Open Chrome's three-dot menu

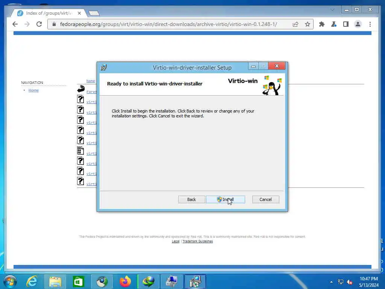pos(370,24)
